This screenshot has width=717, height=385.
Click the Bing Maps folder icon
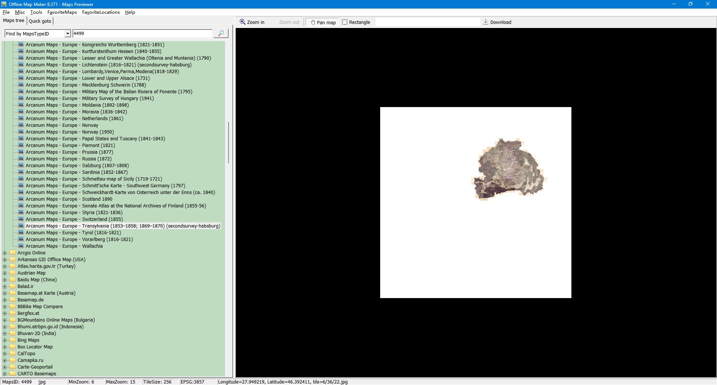tap(13, 340)
